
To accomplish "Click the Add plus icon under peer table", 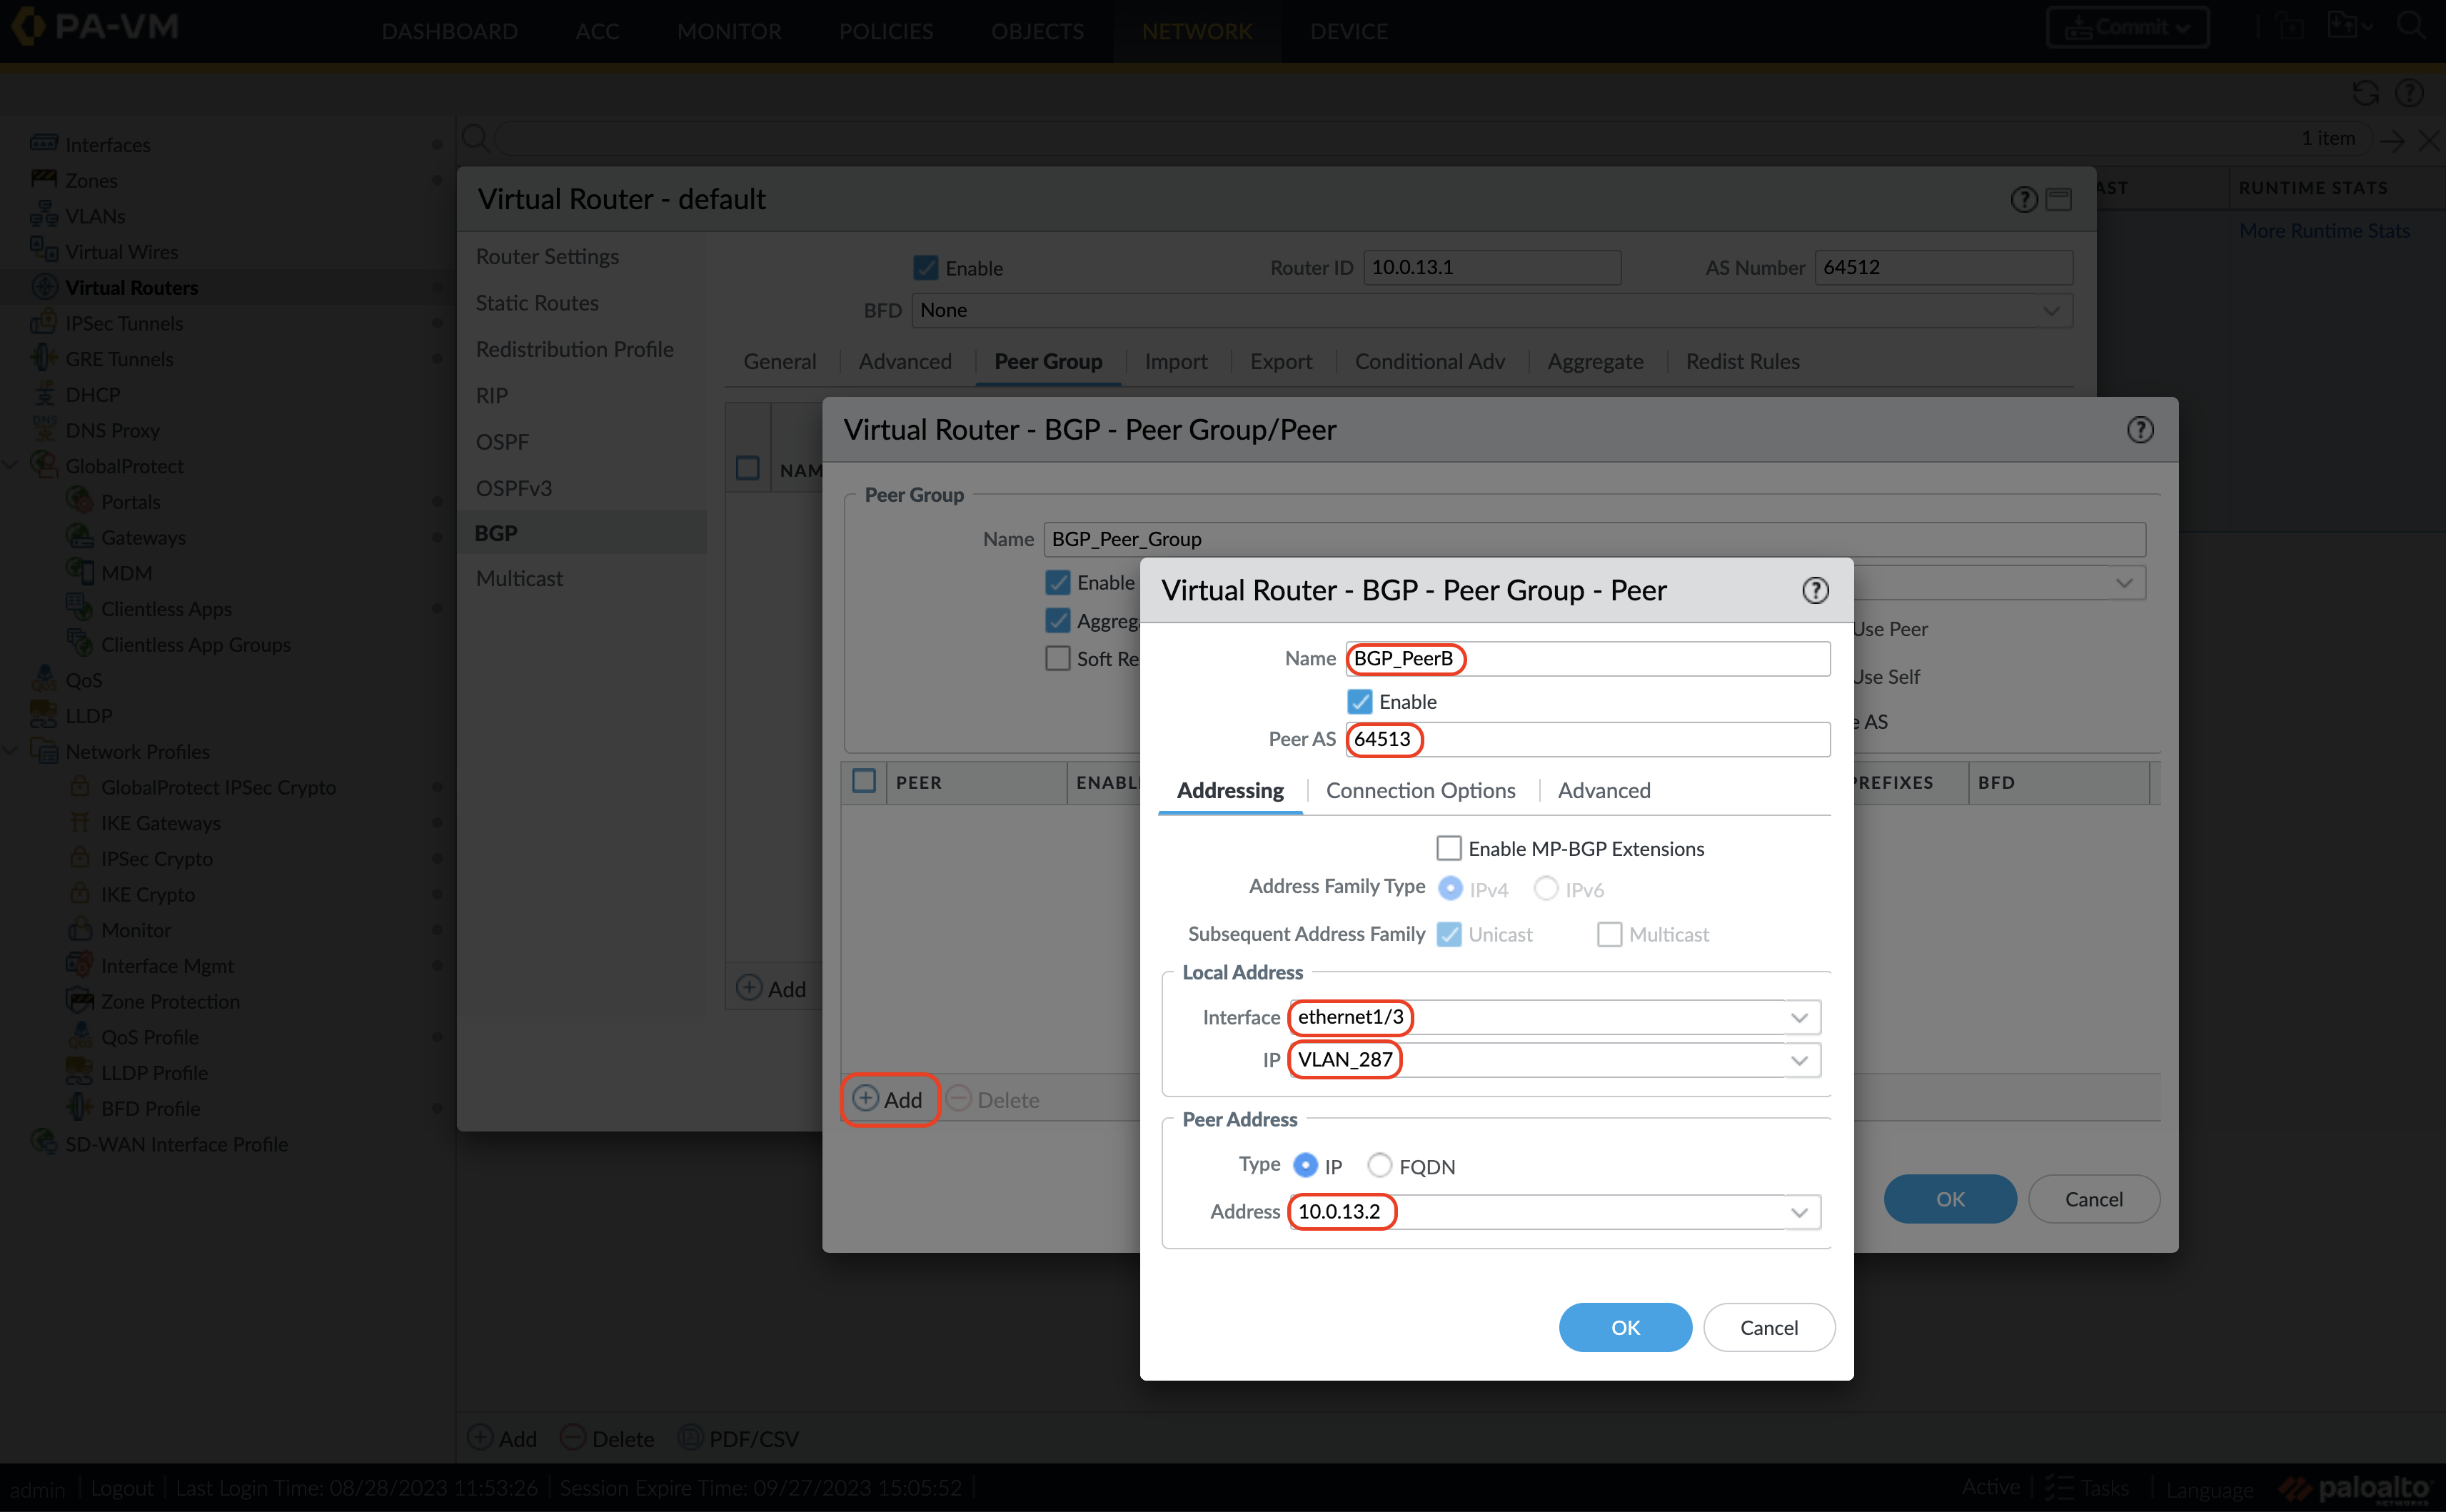I will 866,1099.
